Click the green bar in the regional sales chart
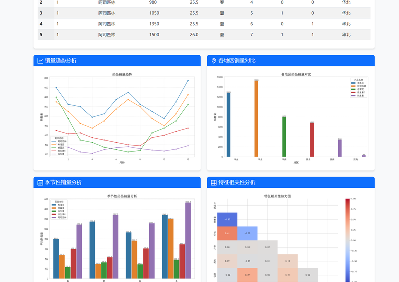The height and width of the screenshot is (282, 399). 284,137
